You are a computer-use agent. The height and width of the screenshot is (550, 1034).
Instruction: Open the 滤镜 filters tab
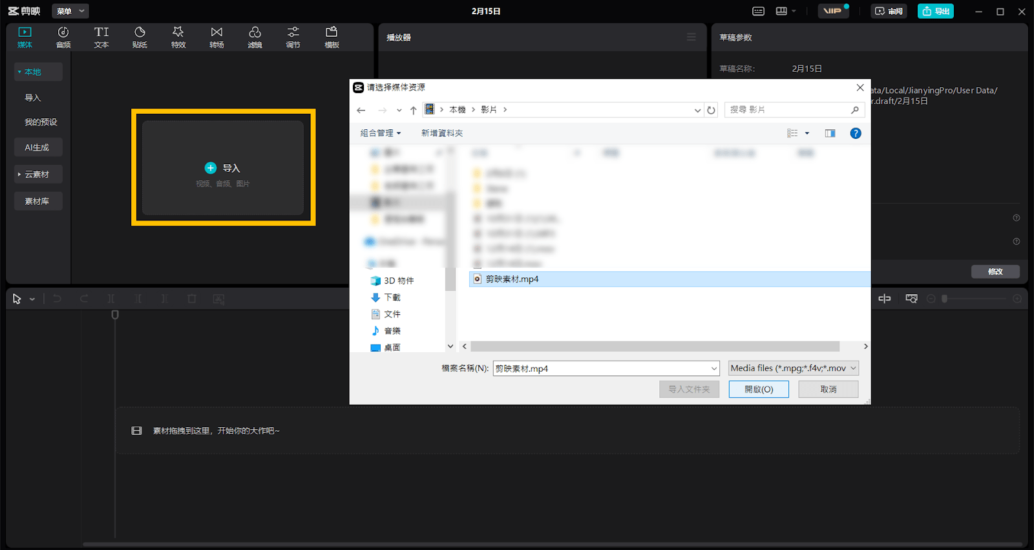[x=255, y=37]
